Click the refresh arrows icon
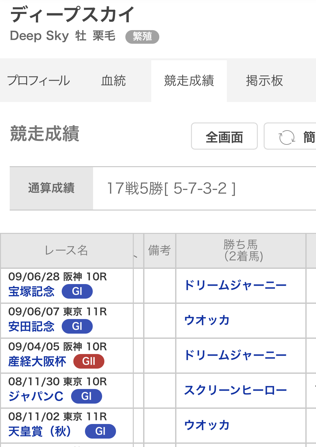 [287, 137]
